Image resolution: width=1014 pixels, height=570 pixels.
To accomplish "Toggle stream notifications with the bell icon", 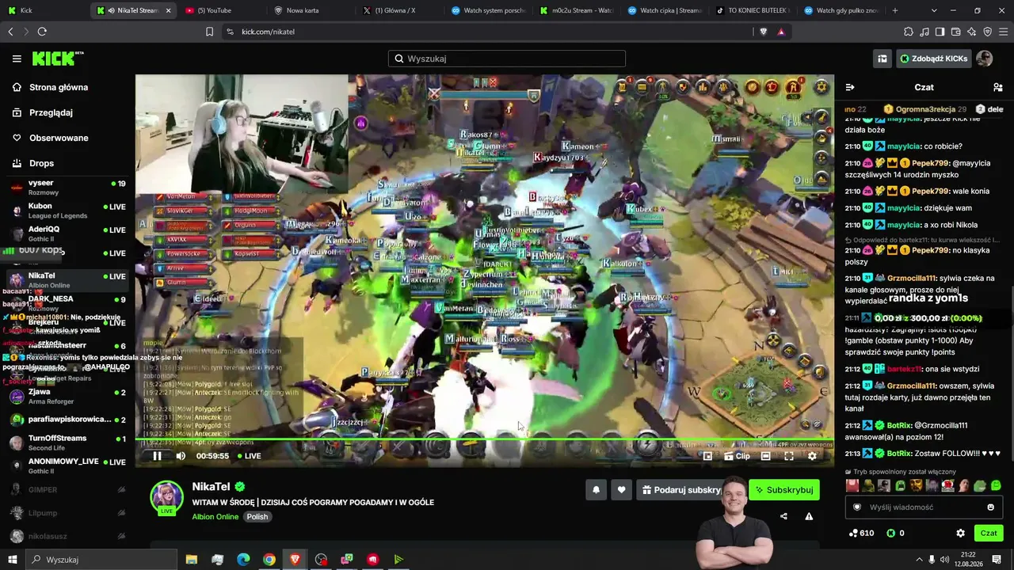I will pyautogui.click(x=597, y=490).
